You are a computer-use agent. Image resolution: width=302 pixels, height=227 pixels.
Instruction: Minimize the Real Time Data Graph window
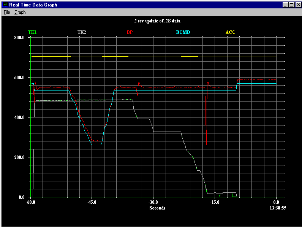tap(285, 5)
